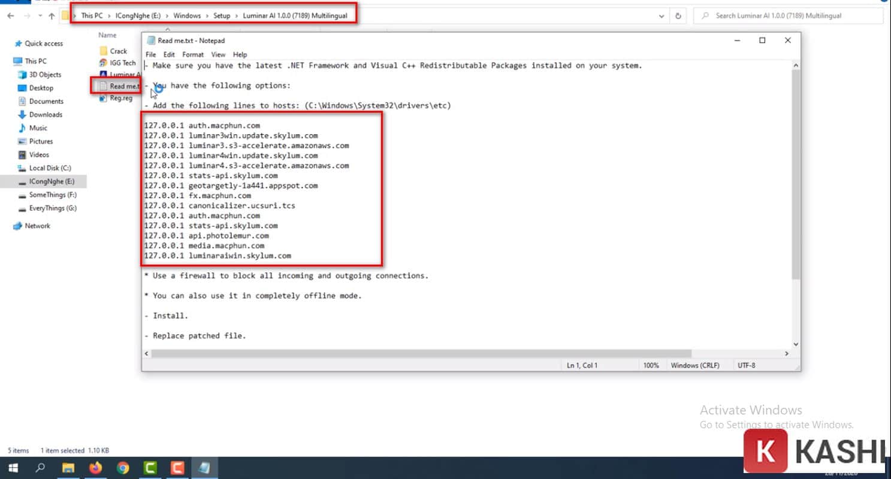Click line '127.0.0.1 canonicalizer.ucsuri.tcs'
Screen dimensions: 891x479
[220, 205]
